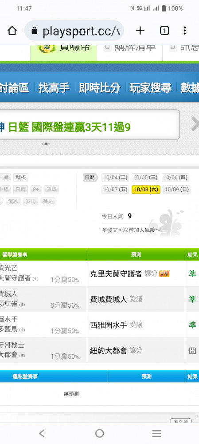Click the 無預測 text
This screenshot has width=199, height=444.
[71, 393]
